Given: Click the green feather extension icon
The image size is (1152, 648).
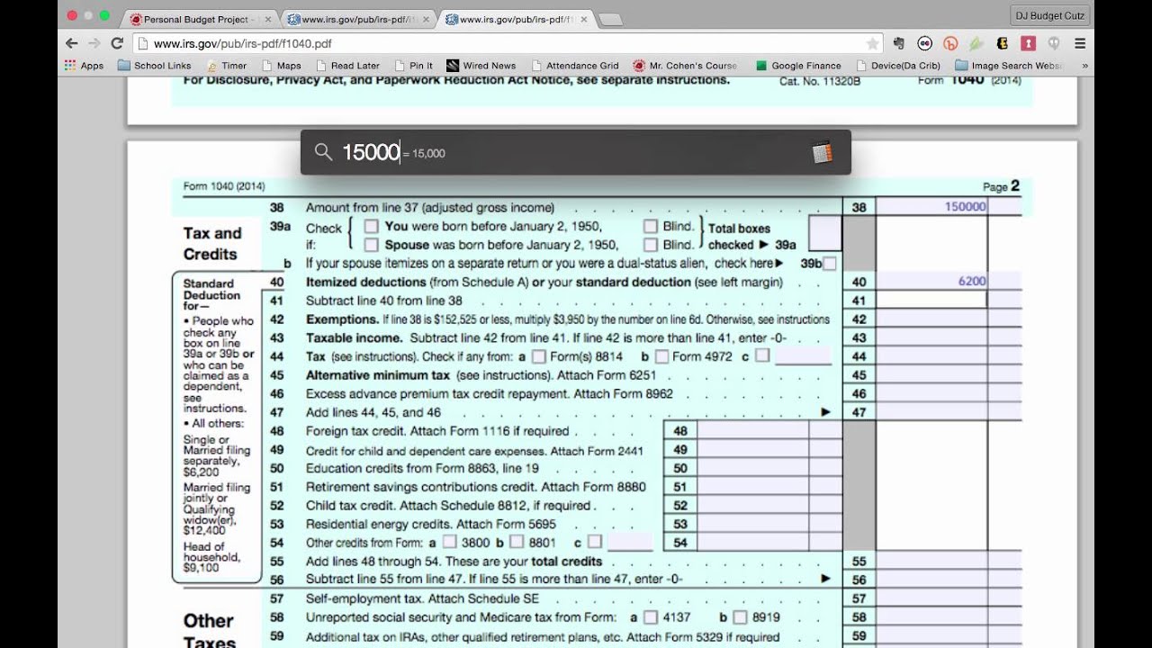Looking at the screenshot, I should (x=976, y=43).
